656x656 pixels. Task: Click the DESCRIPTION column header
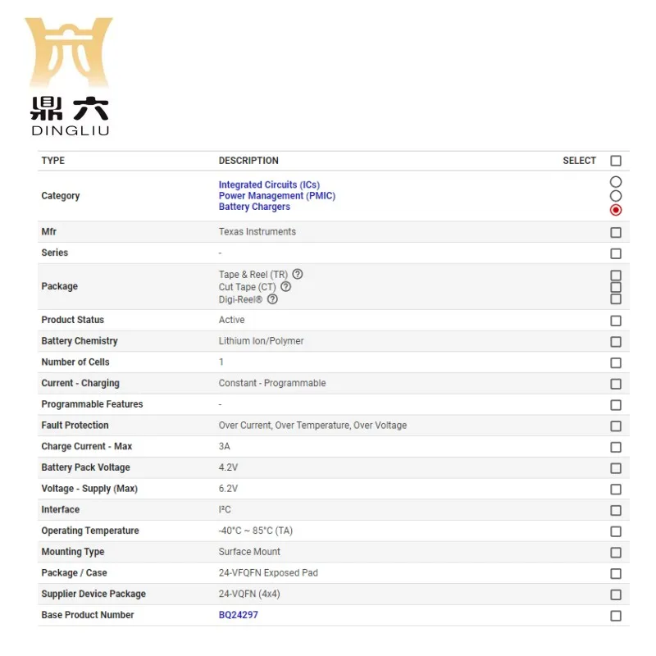248,161
